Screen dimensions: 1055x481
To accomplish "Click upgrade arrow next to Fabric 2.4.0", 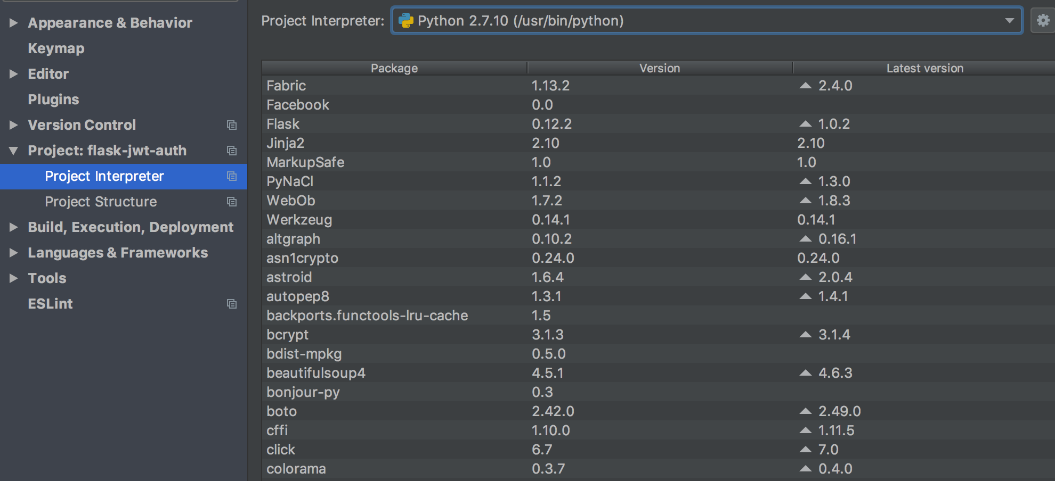I will click(806, 86).
